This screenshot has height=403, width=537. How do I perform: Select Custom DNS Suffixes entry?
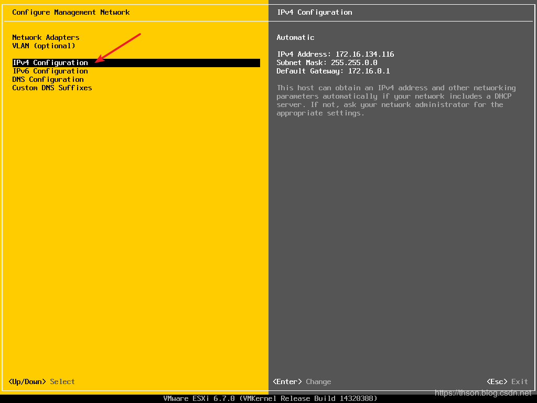pyautogui.click(x=52, y=88)
